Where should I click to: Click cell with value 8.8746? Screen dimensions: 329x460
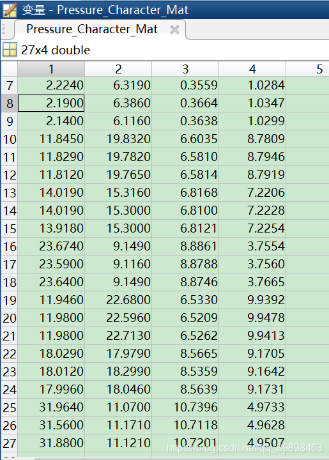pyautogui.click(x=185, y=282)
